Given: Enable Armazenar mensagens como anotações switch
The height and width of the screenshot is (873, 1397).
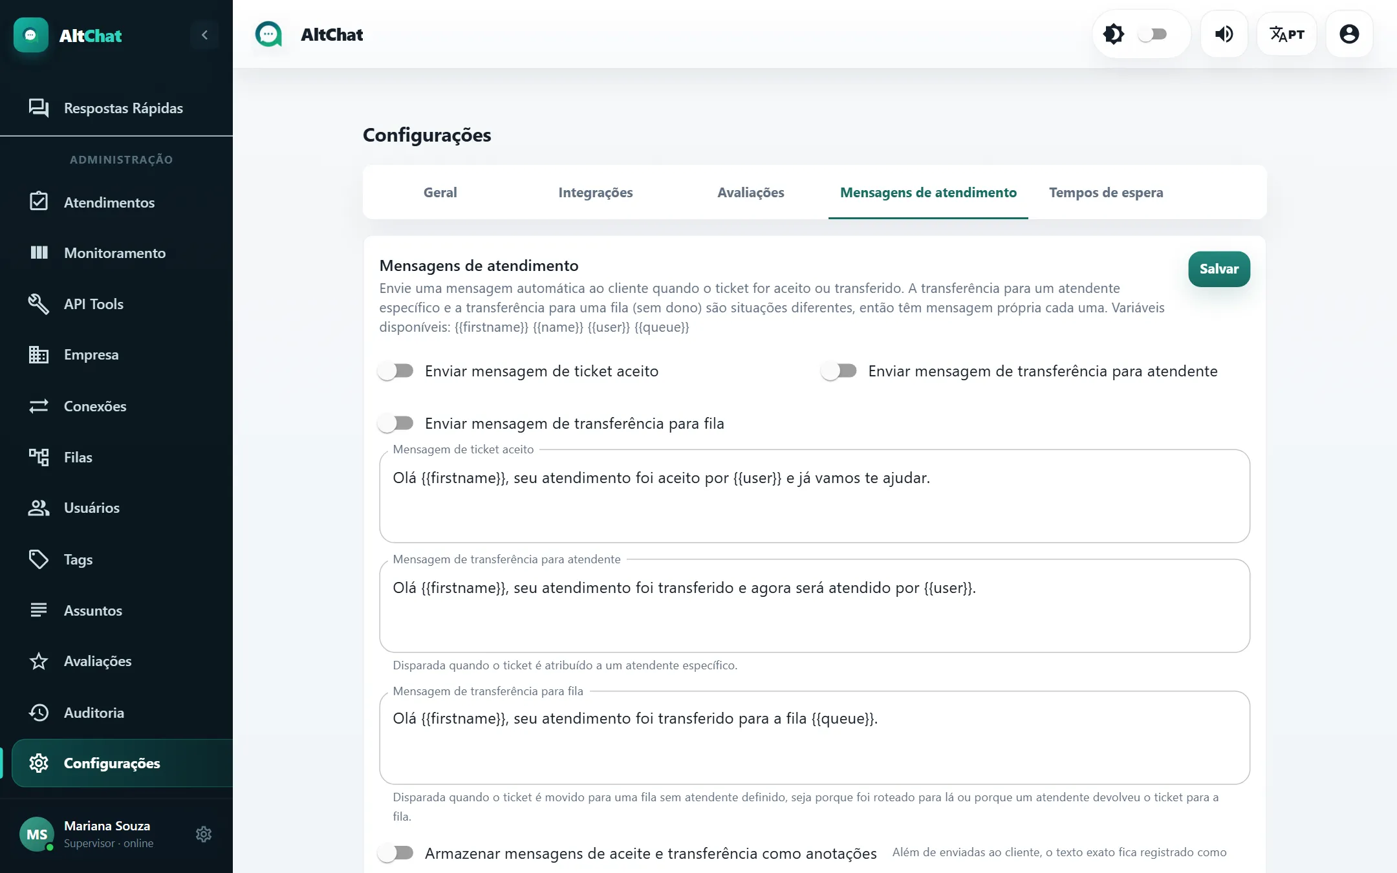Looking at the screenshot, I should (x=396, y=854).
